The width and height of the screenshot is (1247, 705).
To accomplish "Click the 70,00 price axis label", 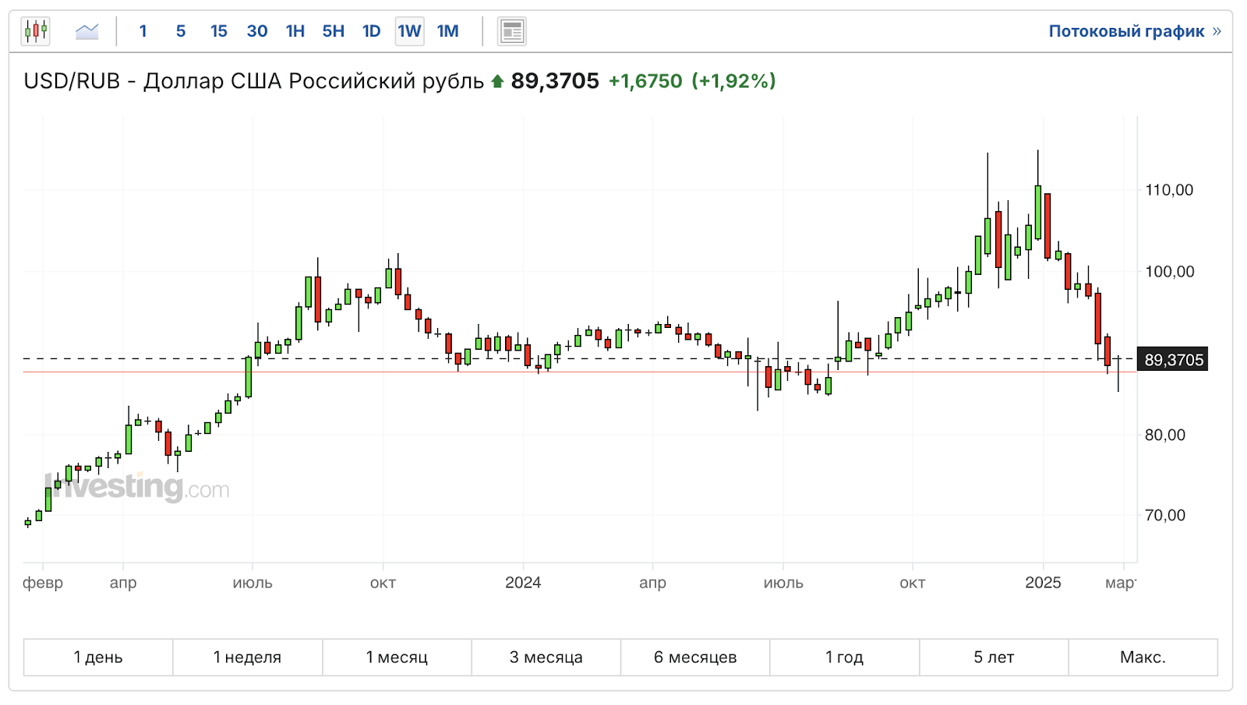I will point(1165,515).
